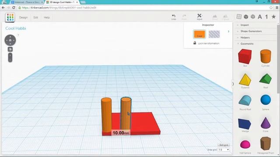Click the shapes panel scrollbar
The width and height of the screenshot is (280, 157).
[278, 59]
